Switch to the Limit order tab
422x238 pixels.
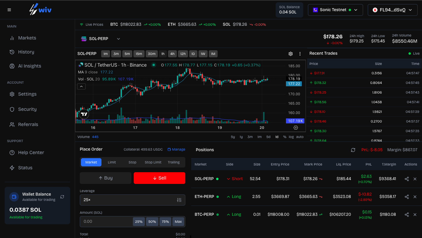(x=112, y=162)
